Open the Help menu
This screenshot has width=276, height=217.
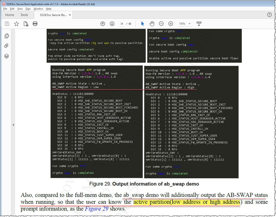[x=49, y=9]
